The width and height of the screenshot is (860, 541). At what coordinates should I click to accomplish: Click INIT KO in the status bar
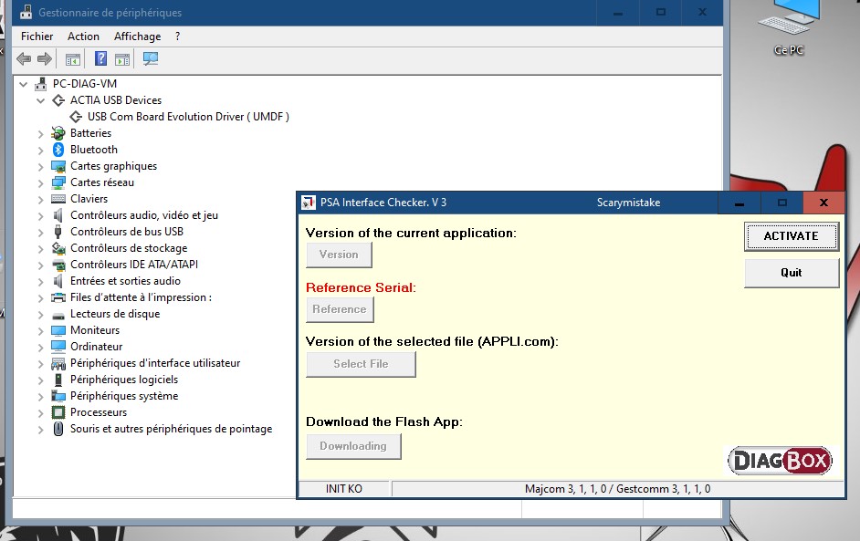(344, 489)
